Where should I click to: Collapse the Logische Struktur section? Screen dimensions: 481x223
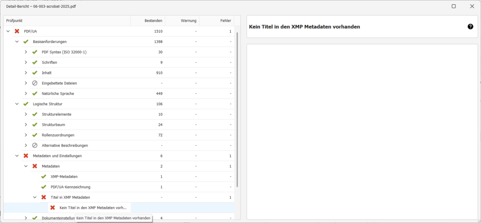pyautogui.click(x=17, y=104)
